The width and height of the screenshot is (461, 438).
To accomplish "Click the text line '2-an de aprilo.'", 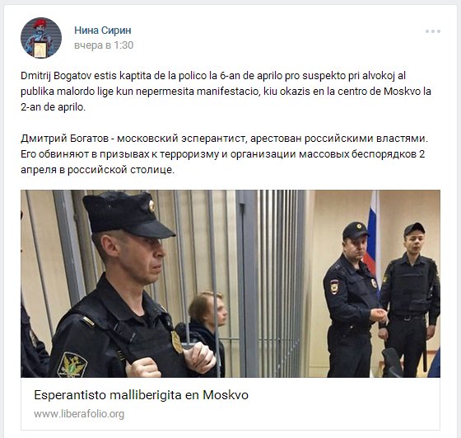I will pyautogui.click(x=54, y=107).
